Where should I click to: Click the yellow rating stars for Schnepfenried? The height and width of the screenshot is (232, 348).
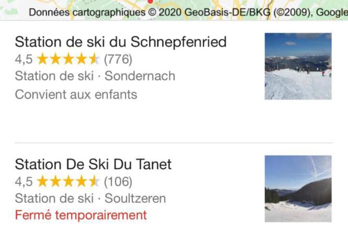click(x=68, y=59)
